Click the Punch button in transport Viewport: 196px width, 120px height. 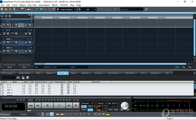84,110
